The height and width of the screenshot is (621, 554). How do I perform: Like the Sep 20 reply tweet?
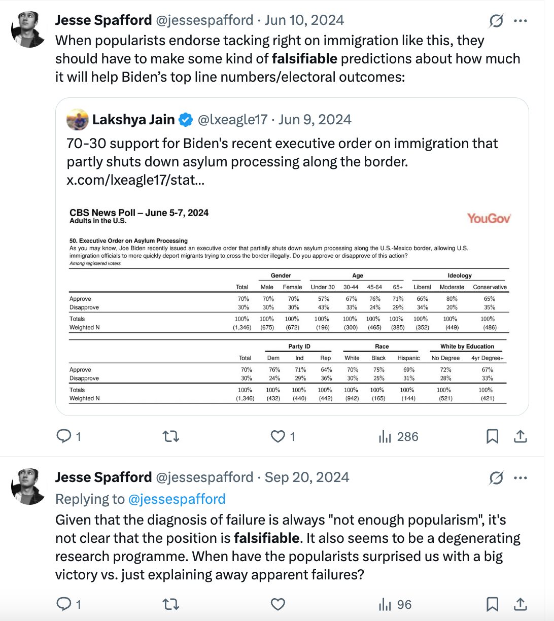point(278,604)
